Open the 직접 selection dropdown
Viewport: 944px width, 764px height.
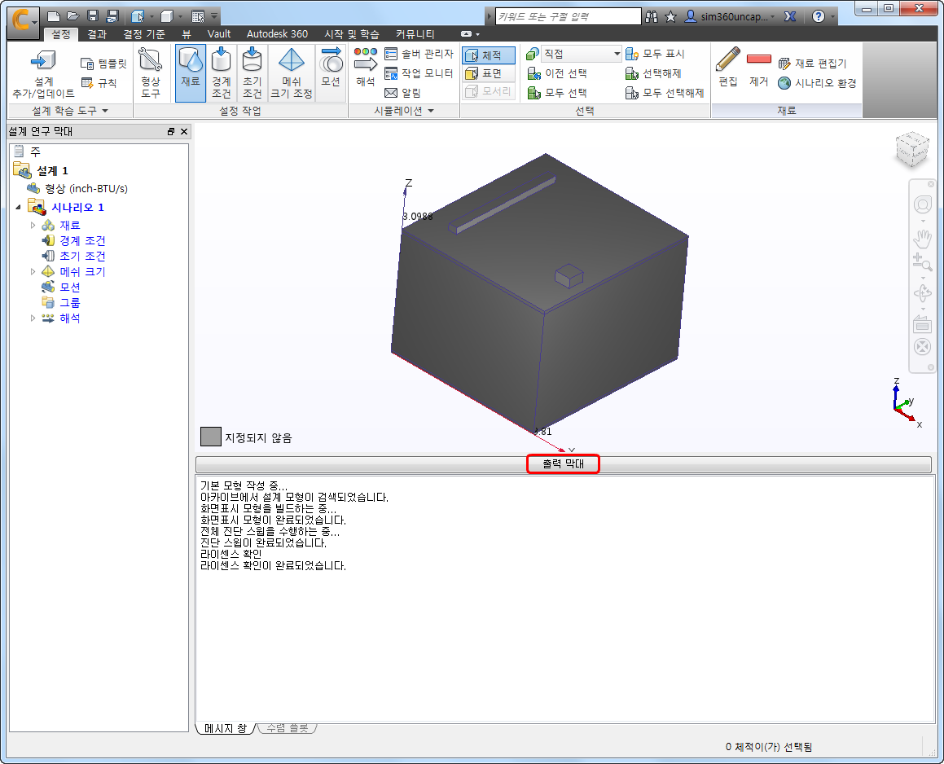pos(581,54)
